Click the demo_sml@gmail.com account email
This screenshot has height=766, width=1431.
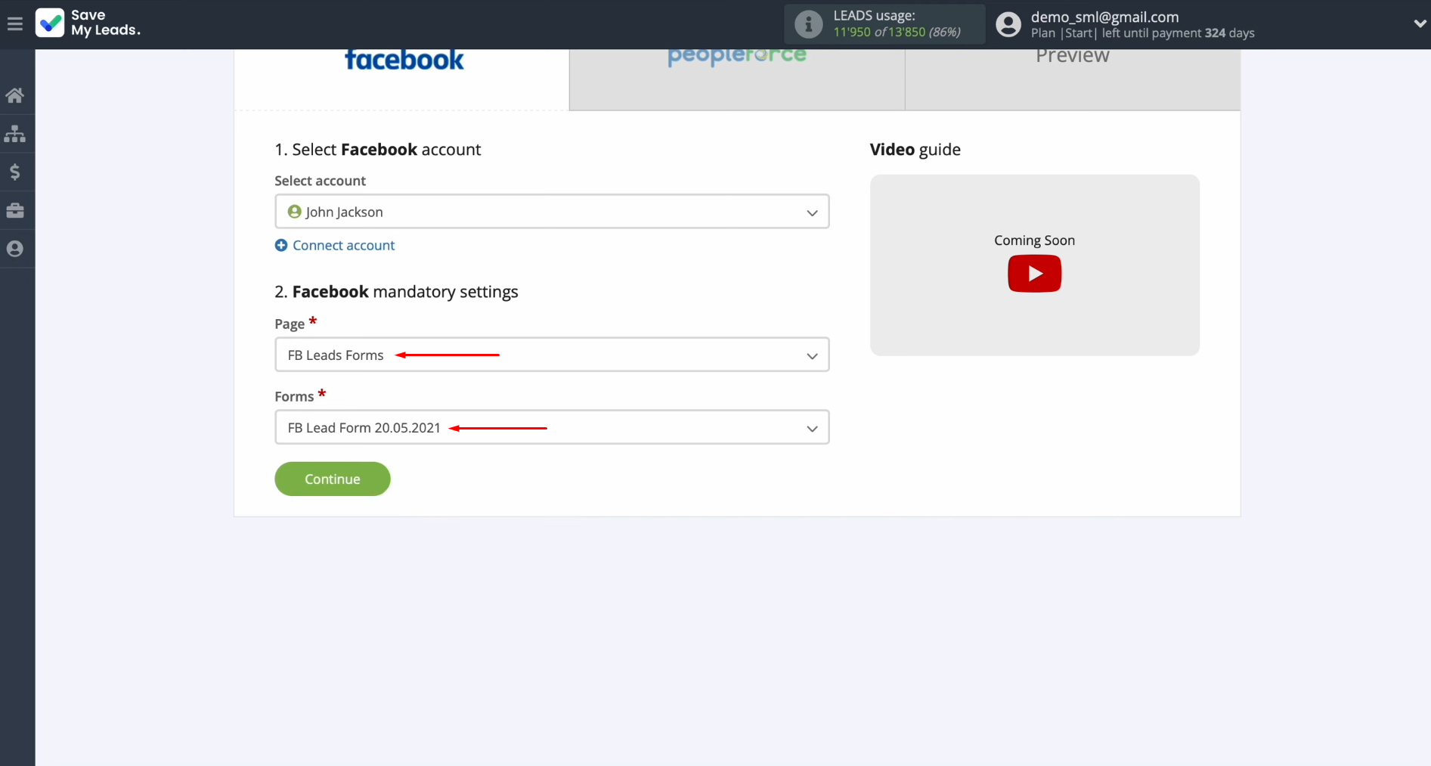[1104, 17]
